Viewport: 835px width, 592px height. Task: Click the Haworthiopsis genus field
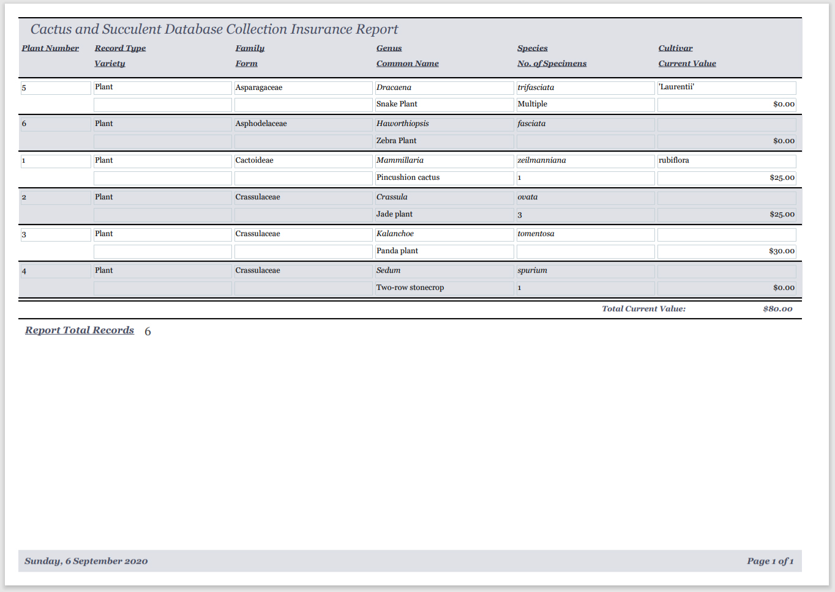tap(444, 124)
